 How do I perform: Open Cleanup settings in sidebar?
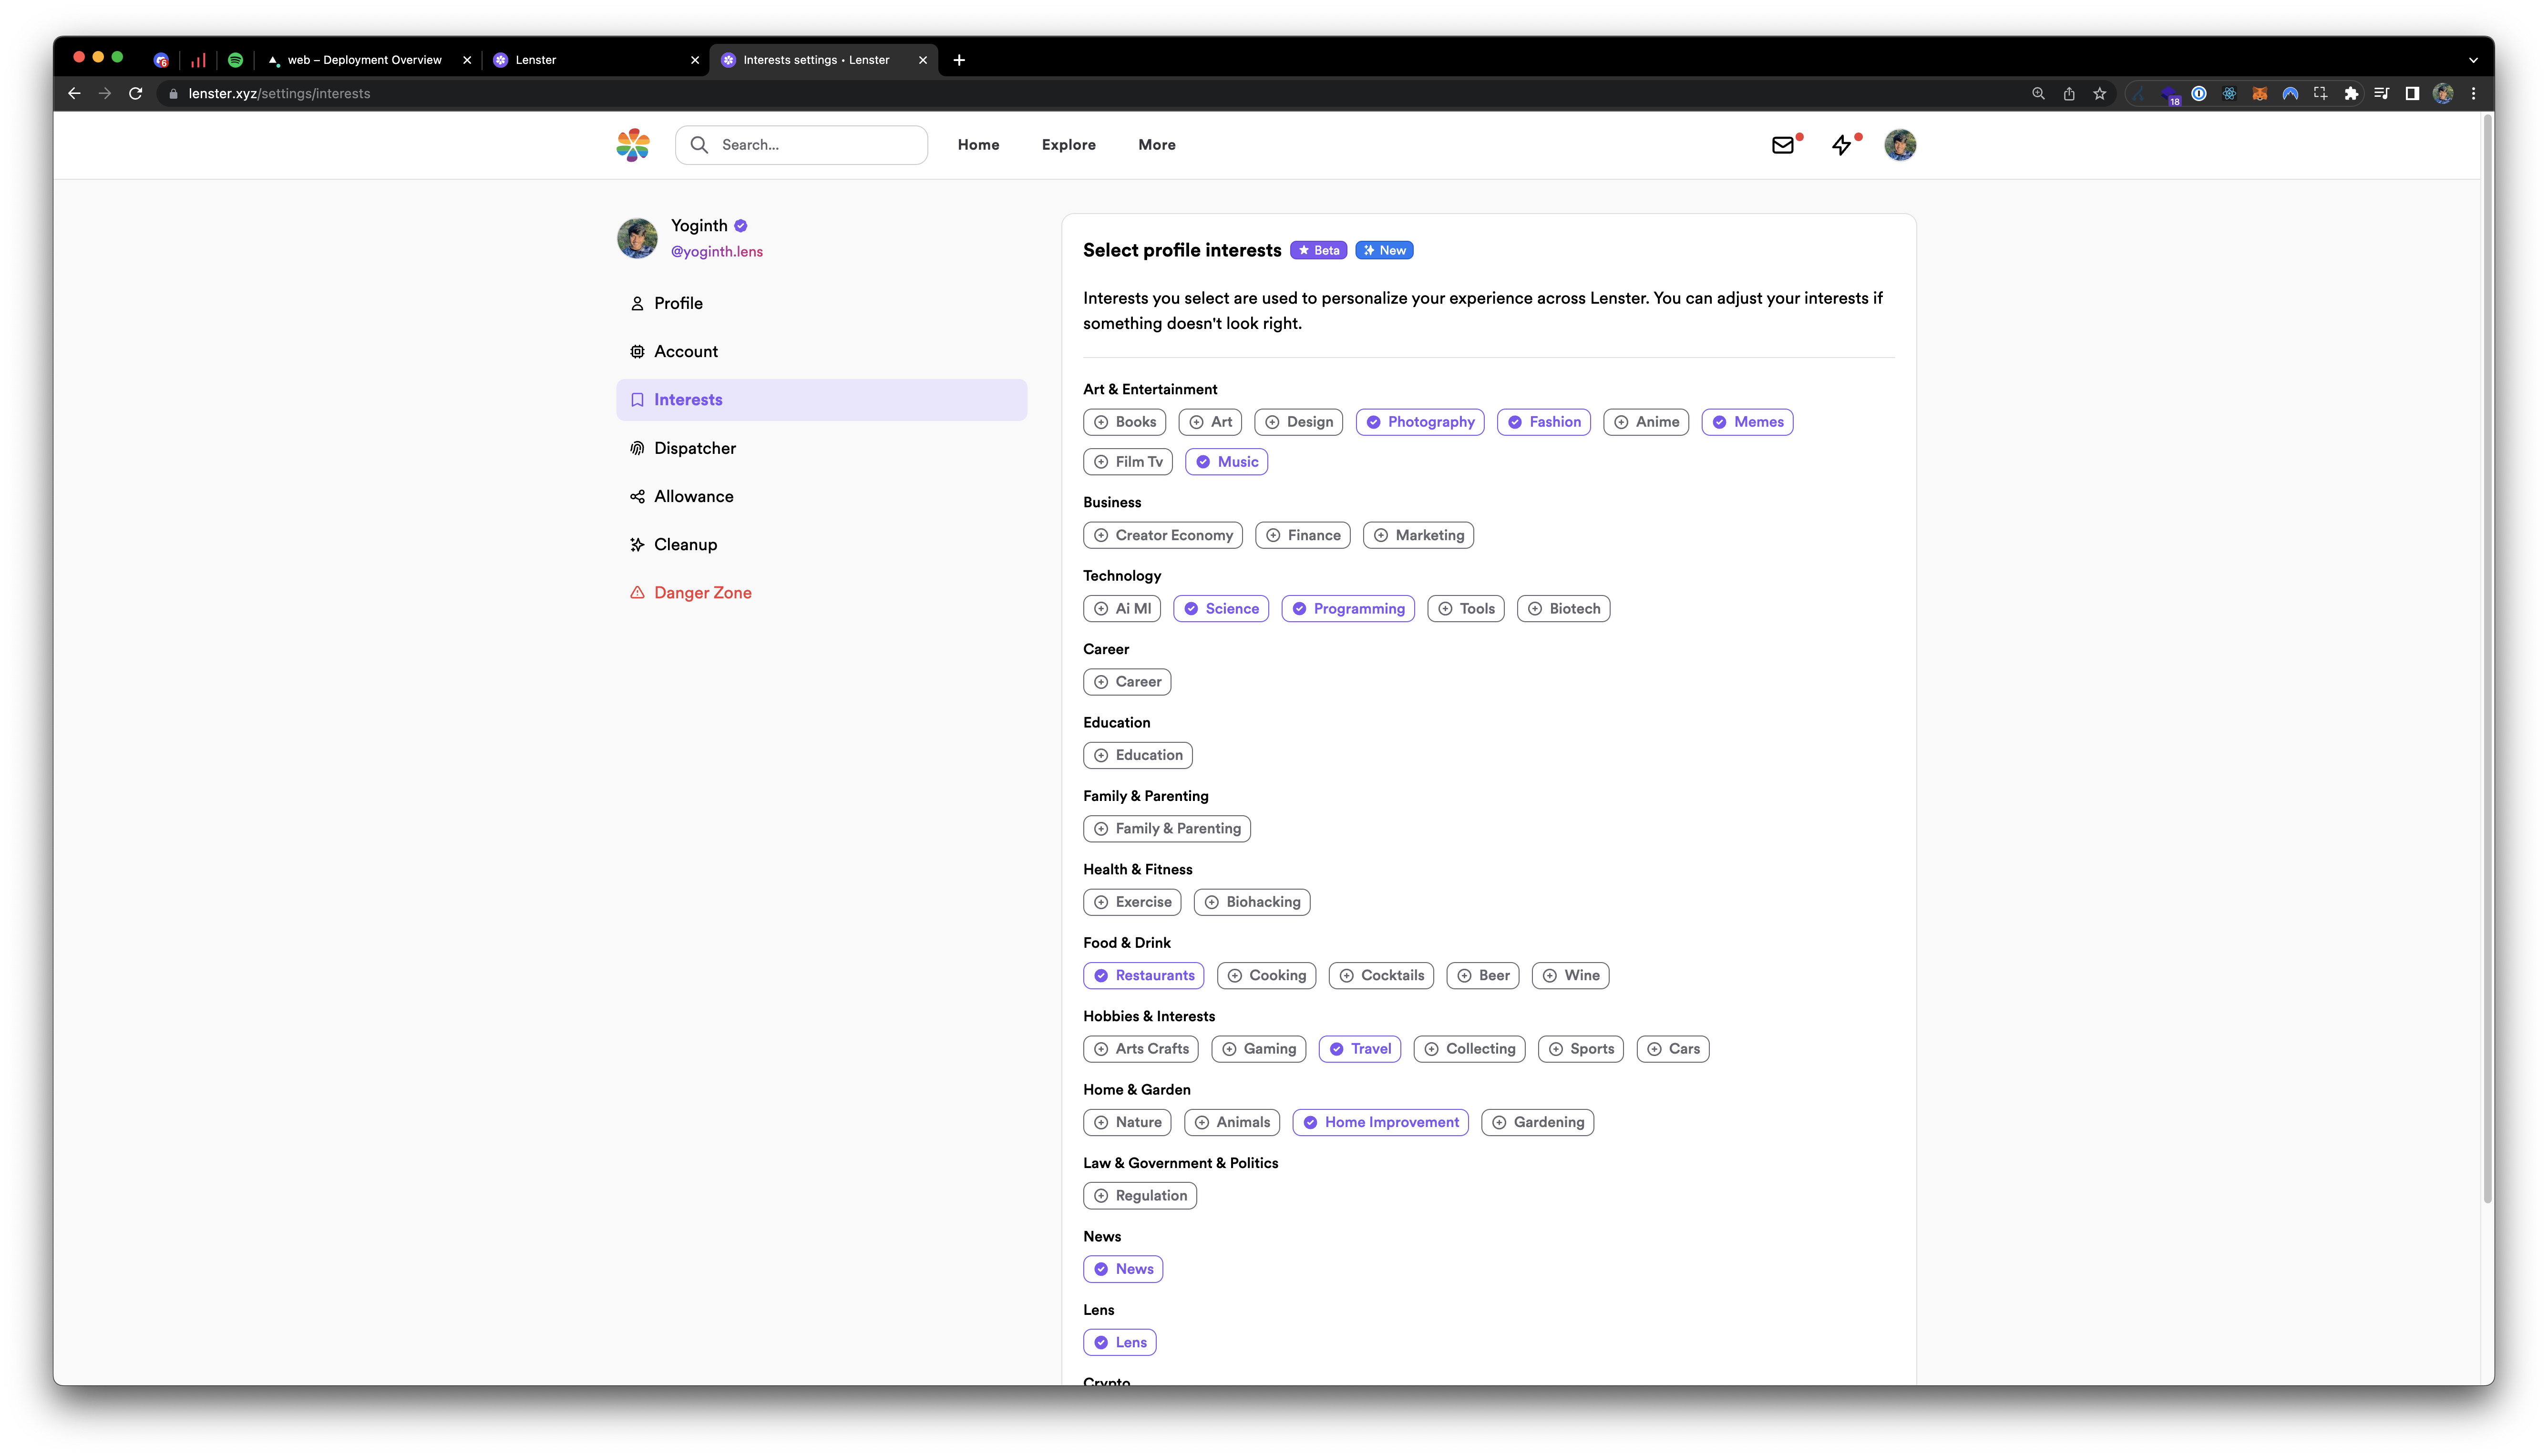(x=821, y=545)
